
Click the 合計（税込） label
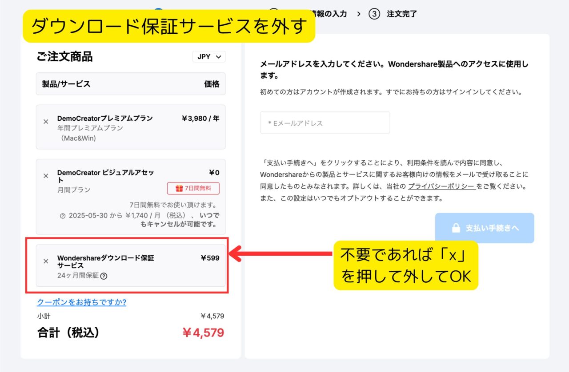(x=68, y=333)
